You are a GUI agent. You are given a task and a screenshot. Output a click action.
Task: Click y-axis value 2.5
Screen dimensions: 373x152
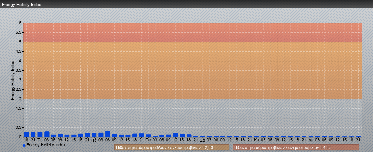[19, 89]
